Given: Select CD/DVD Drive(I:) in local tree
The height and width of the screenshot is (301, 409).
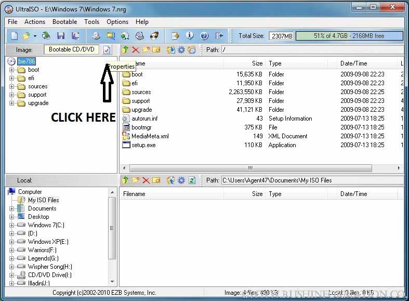Looking at the screenshot, I should [49, 275].
